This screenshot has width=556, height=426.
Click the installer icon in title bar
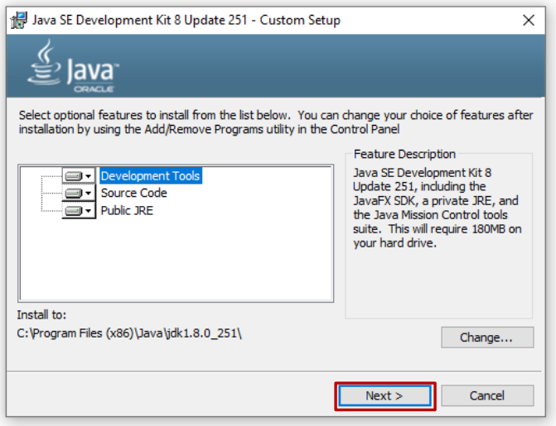coord(19,20)
